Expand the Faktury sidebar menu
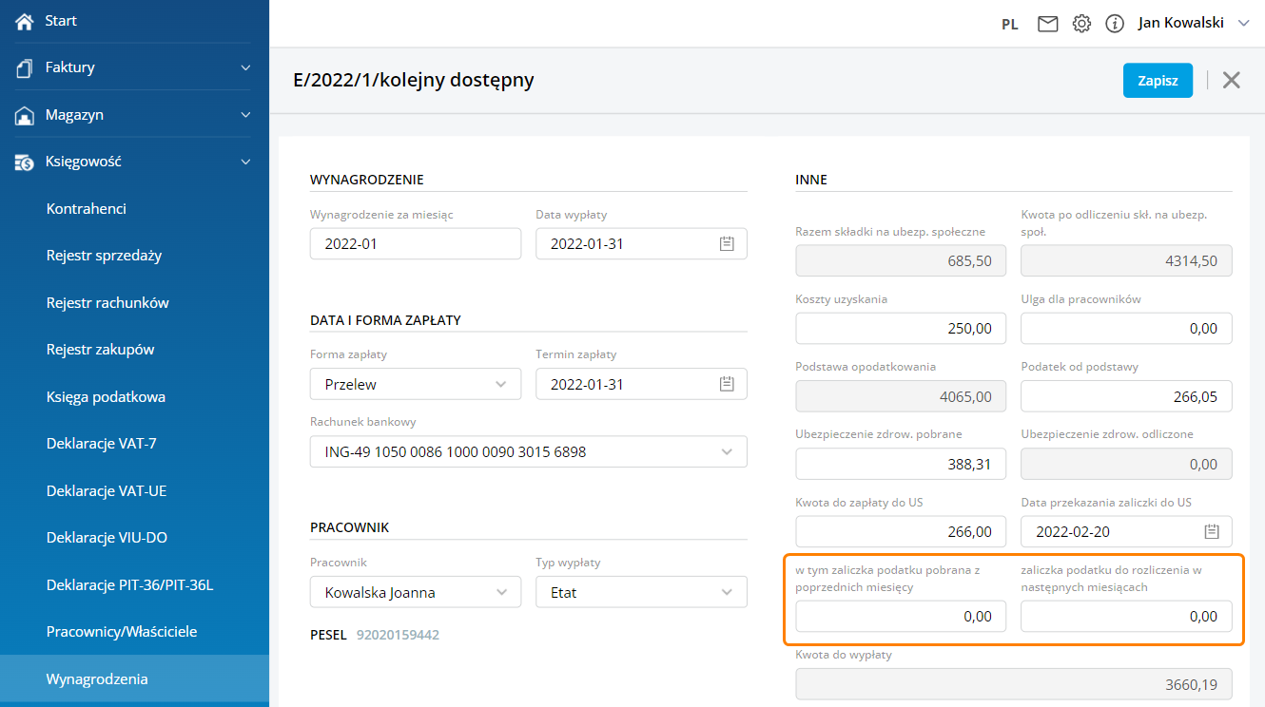Viewport: 1265px width, 707px height. tap(245, 67)
